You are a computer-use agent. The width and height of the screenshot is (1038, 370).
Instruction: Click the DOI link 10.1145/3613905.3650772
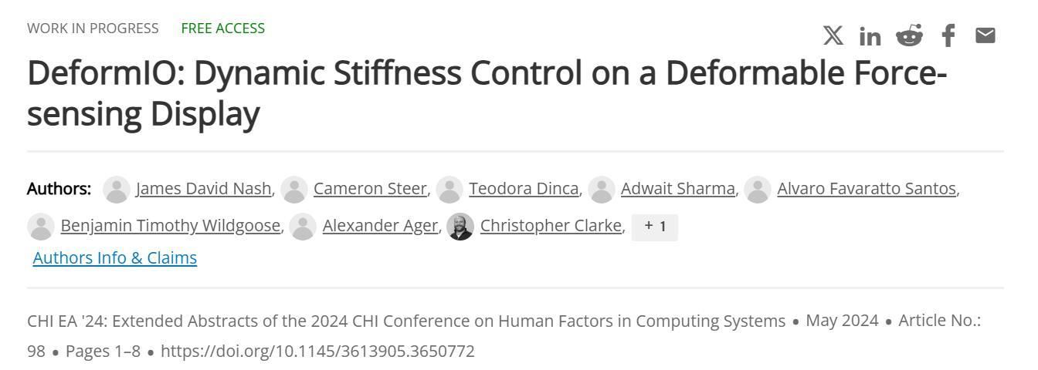pos(317,351)
